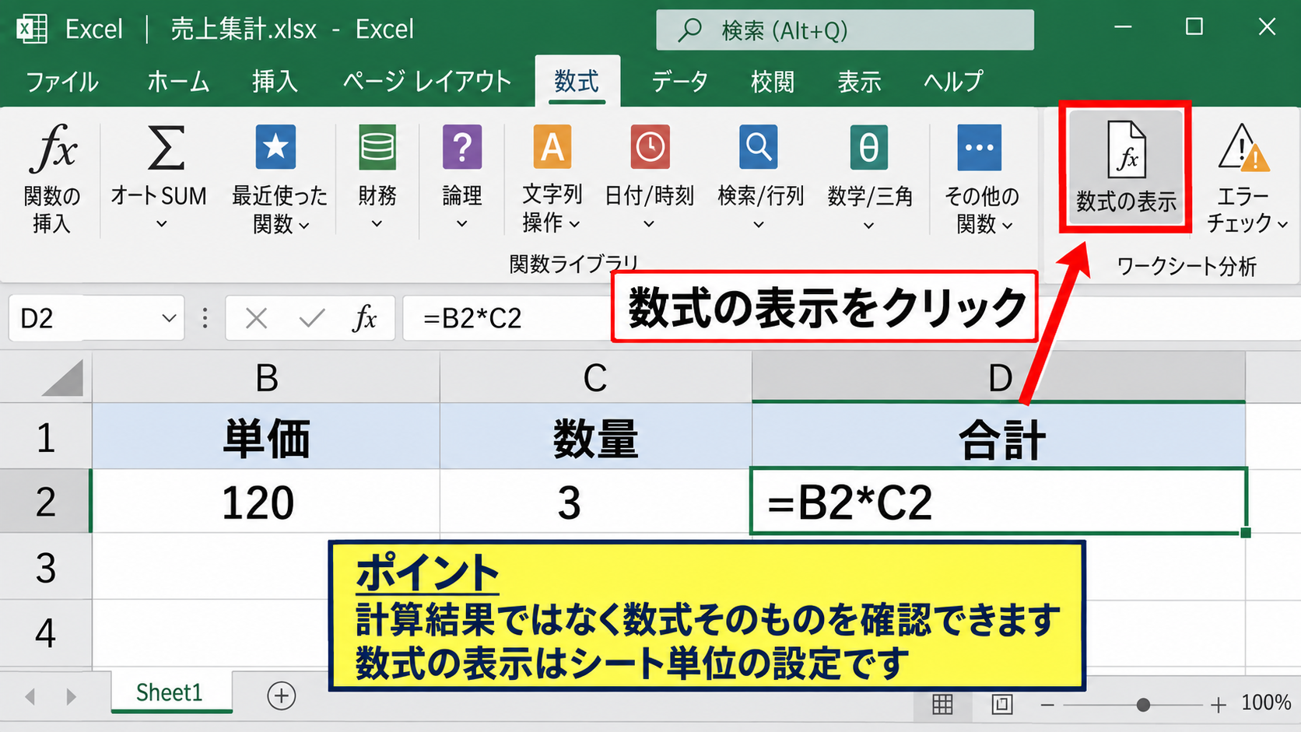Switch to the ページ レイアウト tab
Screen dimensions: 1301x732
[x=427, y=81]
